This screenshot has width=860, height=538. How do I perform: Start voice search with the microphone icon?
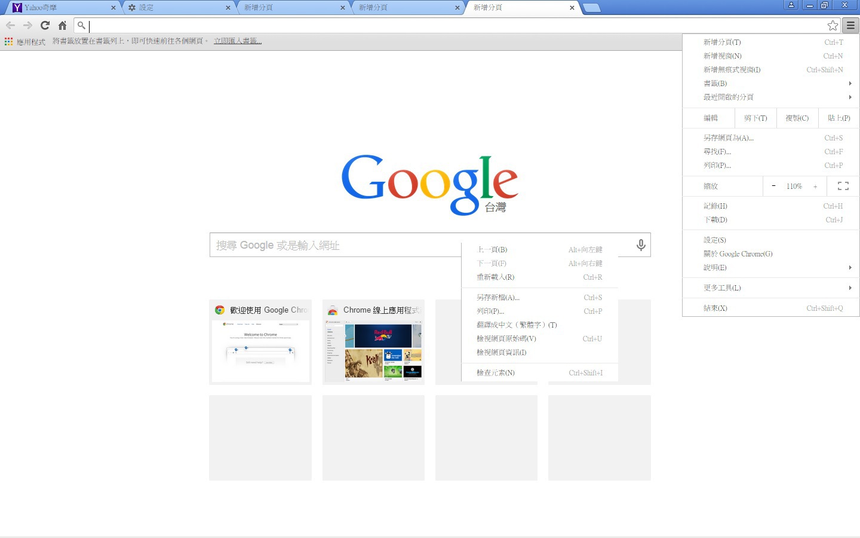click(641, 245)
